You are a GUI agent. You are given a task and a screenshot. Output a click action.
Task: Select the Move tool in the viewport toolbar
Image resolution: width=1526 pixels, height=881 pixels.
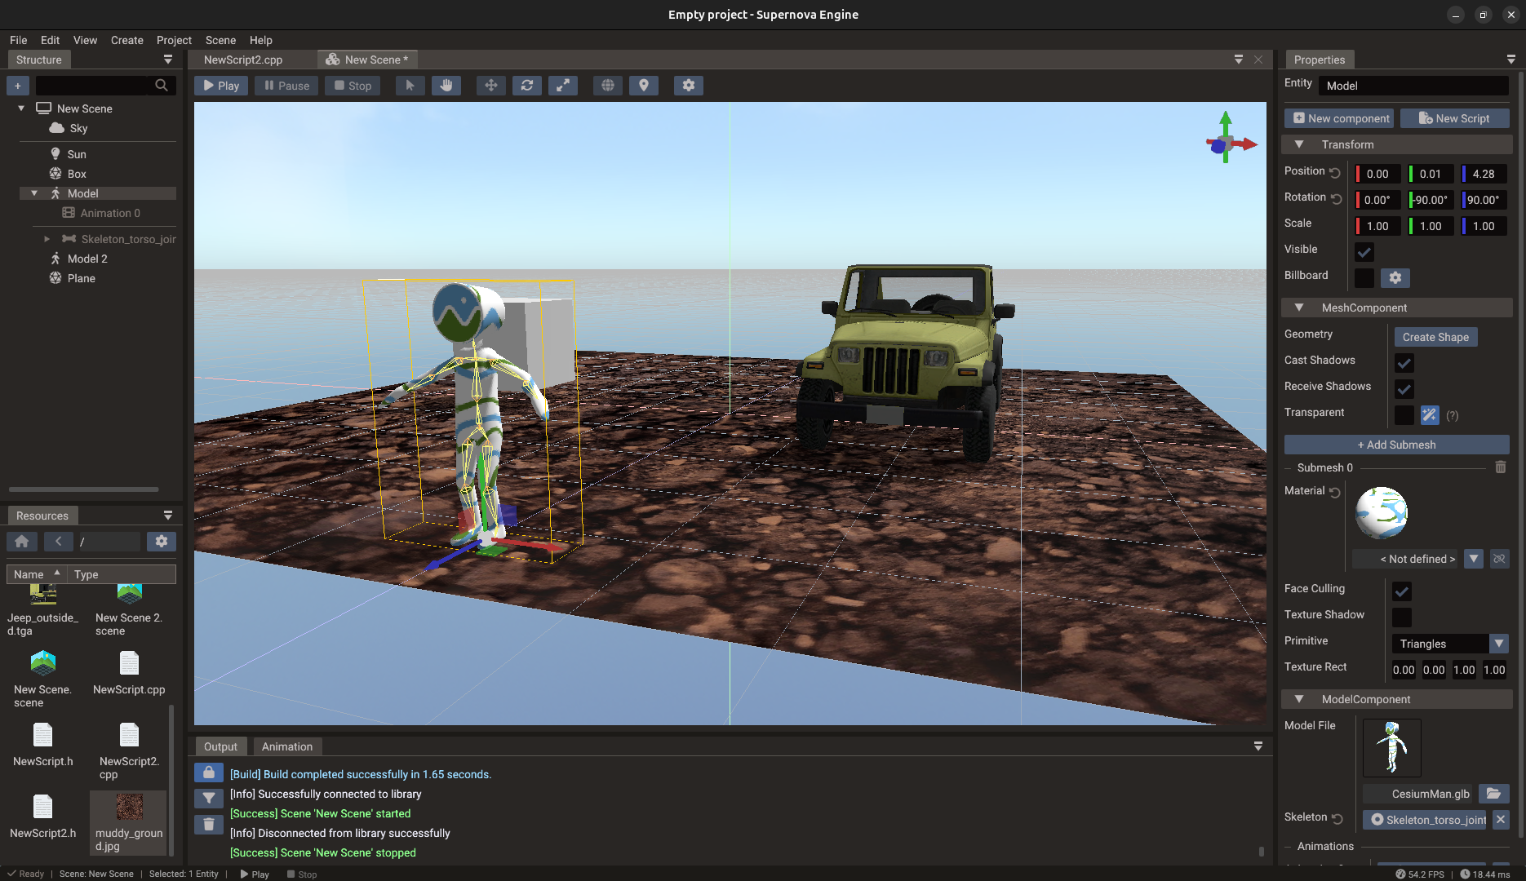pyautogui.click(x=490, y=85)
